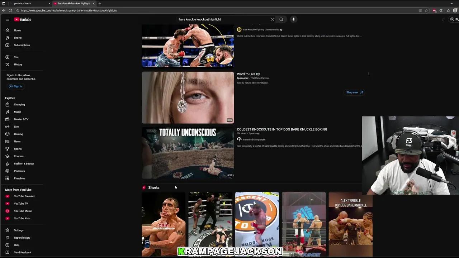
Task: Open Subscriptions in the sidebar
Action: coord(22,45)
